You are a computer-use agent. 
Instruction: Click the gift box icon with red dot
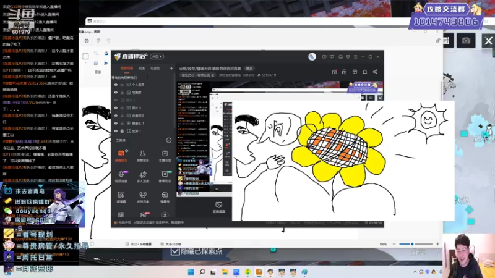click(x=334, y=72)
